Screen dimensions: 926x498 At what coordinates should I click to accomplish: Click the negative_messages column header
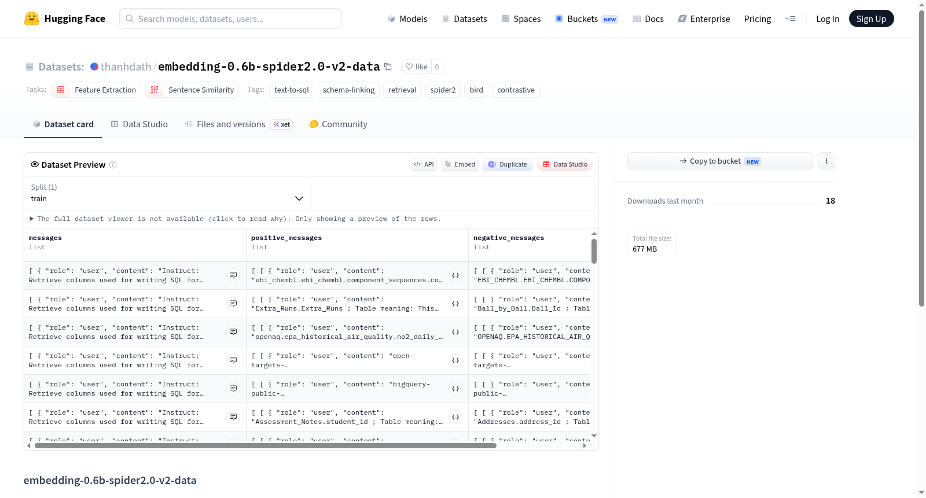pos(529,245)
